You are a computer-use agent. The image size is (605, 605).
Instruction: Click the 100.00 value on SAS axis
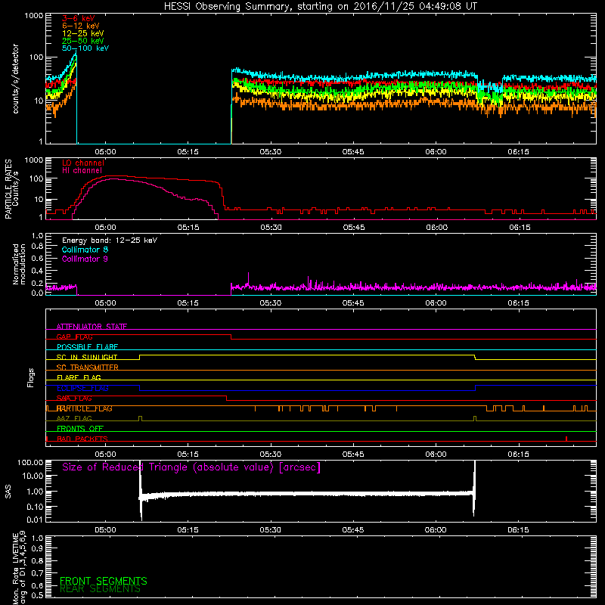[x=30, y=462]
